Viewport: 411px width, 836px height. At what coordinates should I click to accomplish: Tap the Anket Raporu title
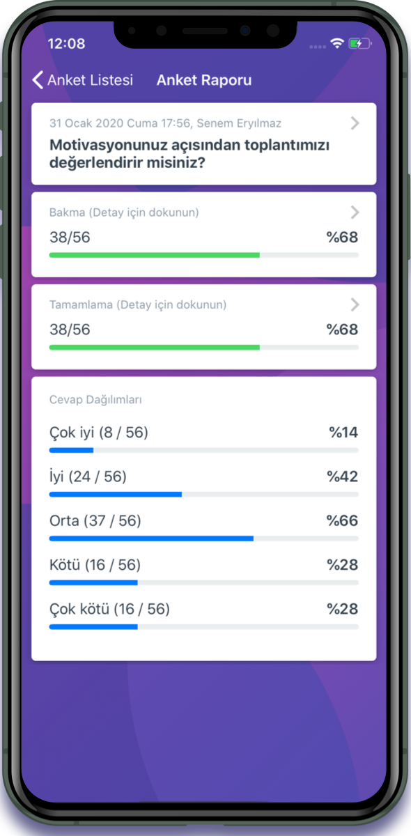pyautogui.click(x=204, y=80)
